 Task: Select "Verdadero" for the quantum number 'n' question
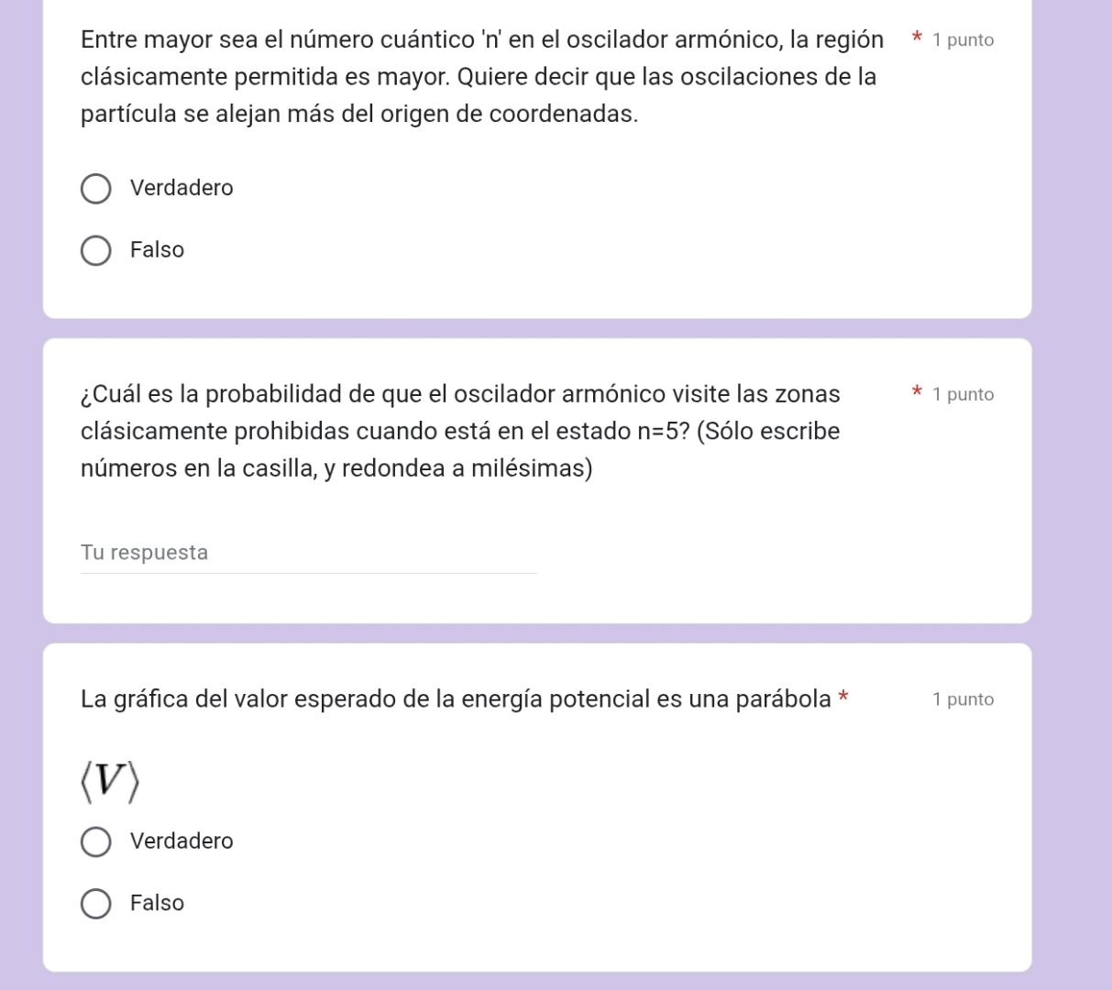tap(95, 188)
